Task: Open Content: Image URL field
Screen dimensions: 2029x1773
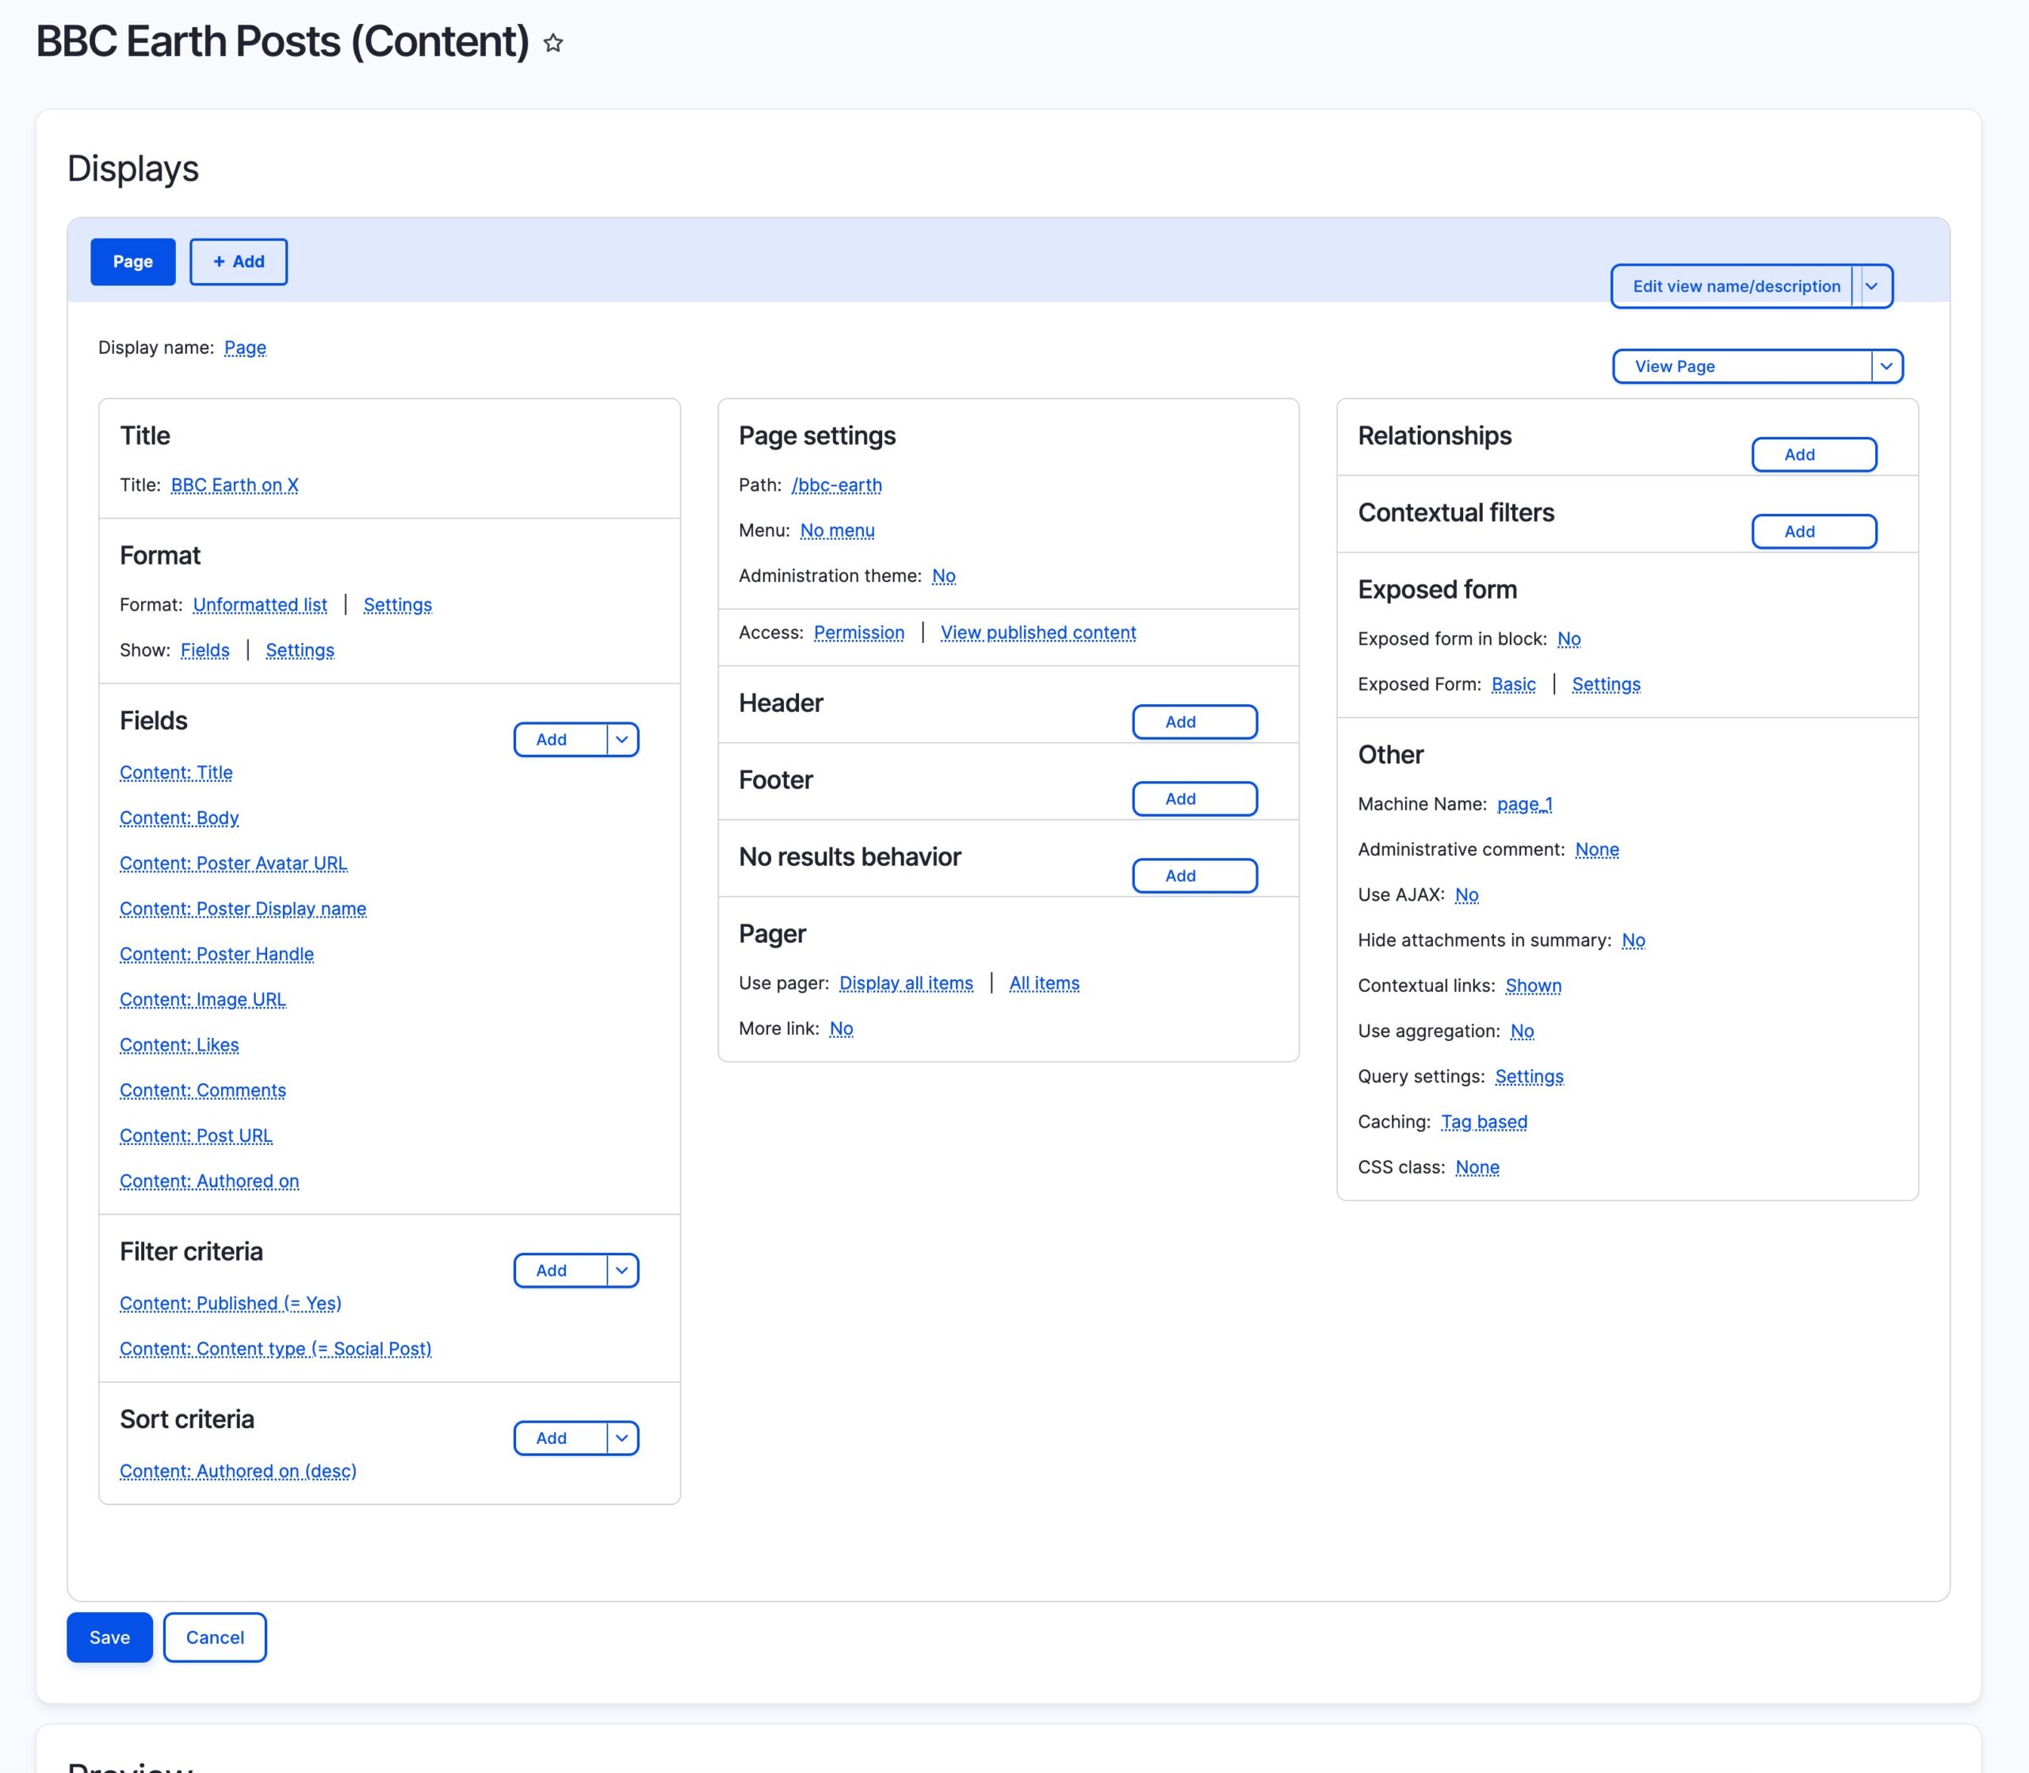Action: tap(203, 1000)
